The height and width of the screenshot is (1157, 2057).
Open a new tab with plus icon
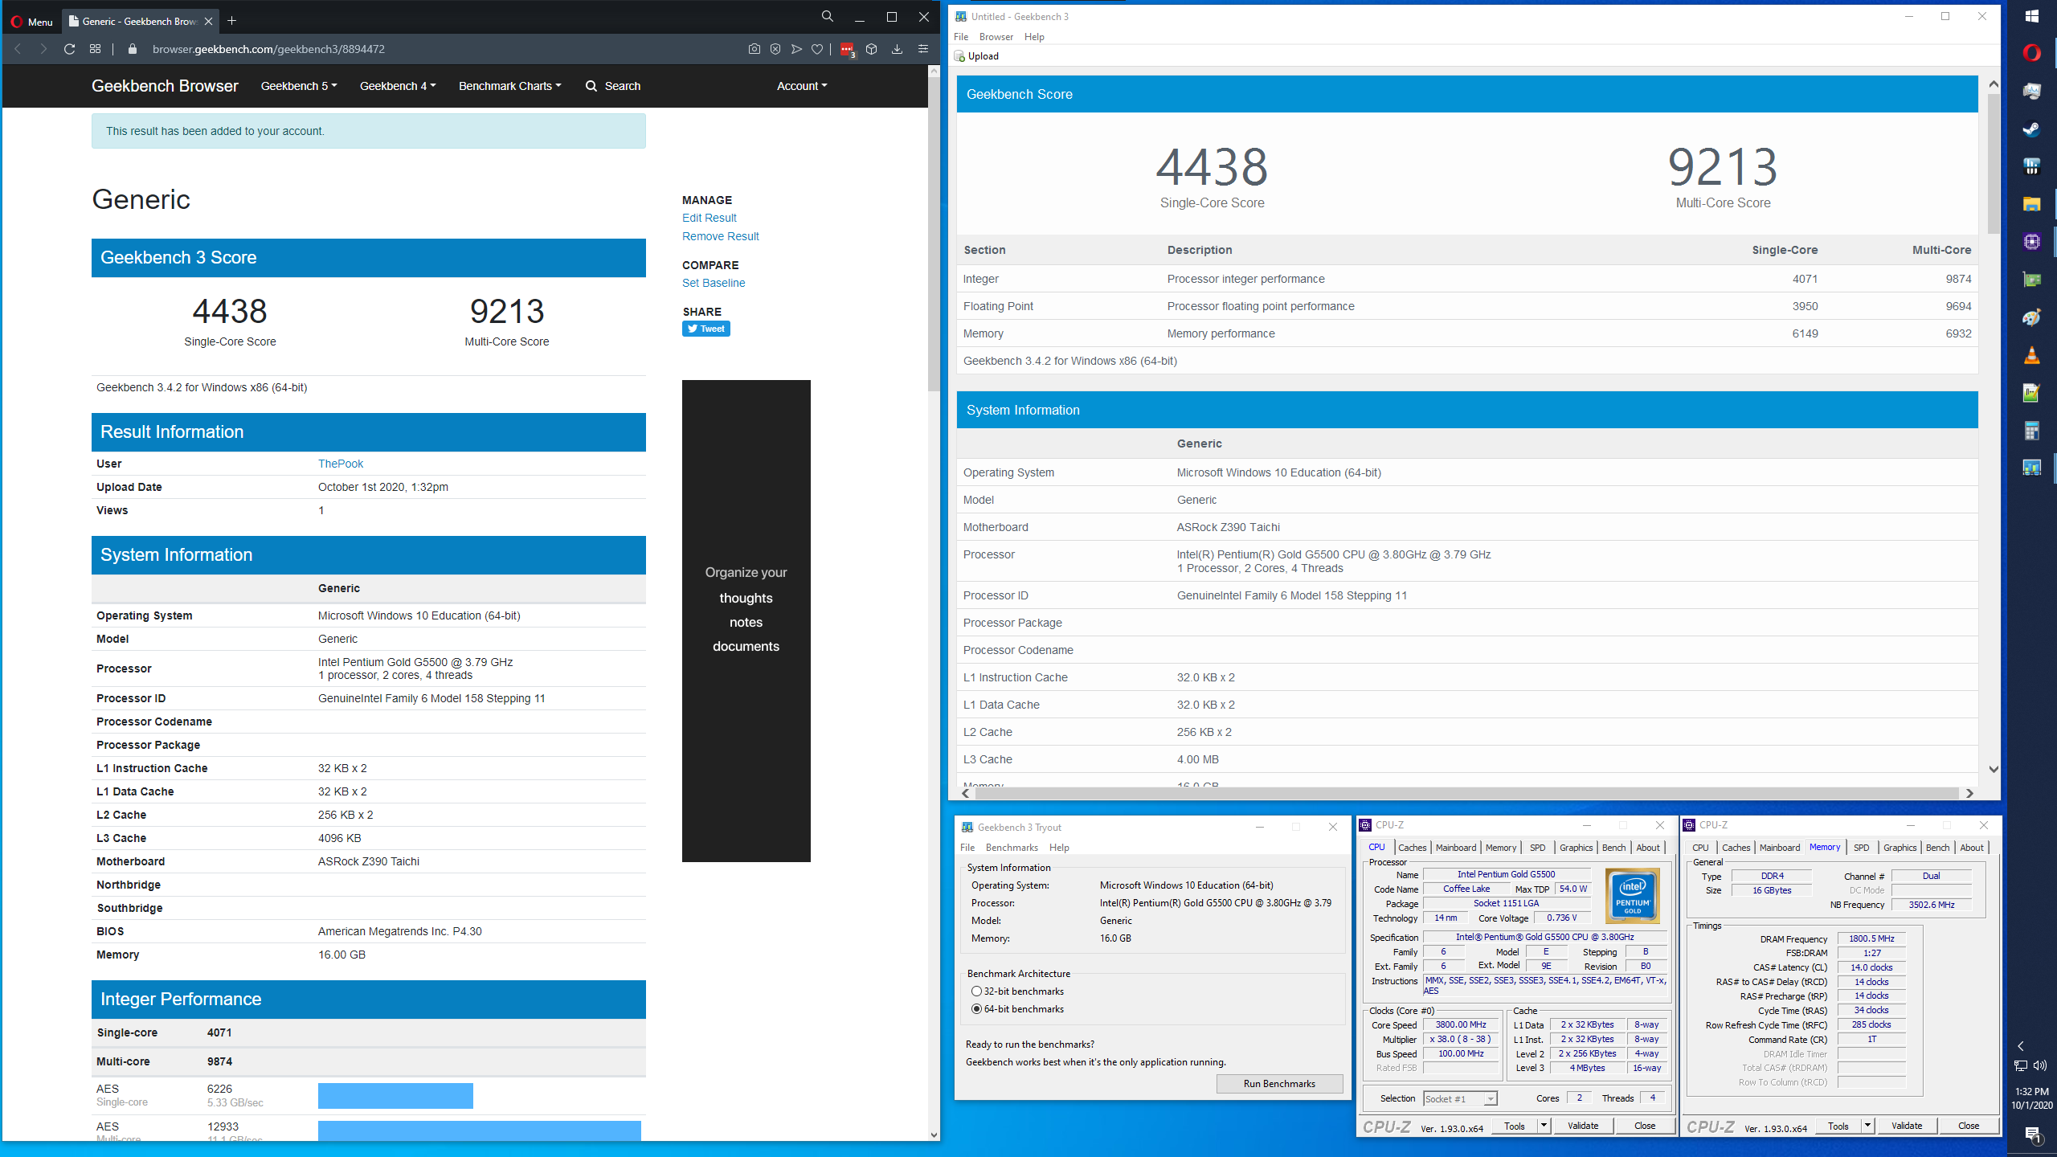click(232, 21)
